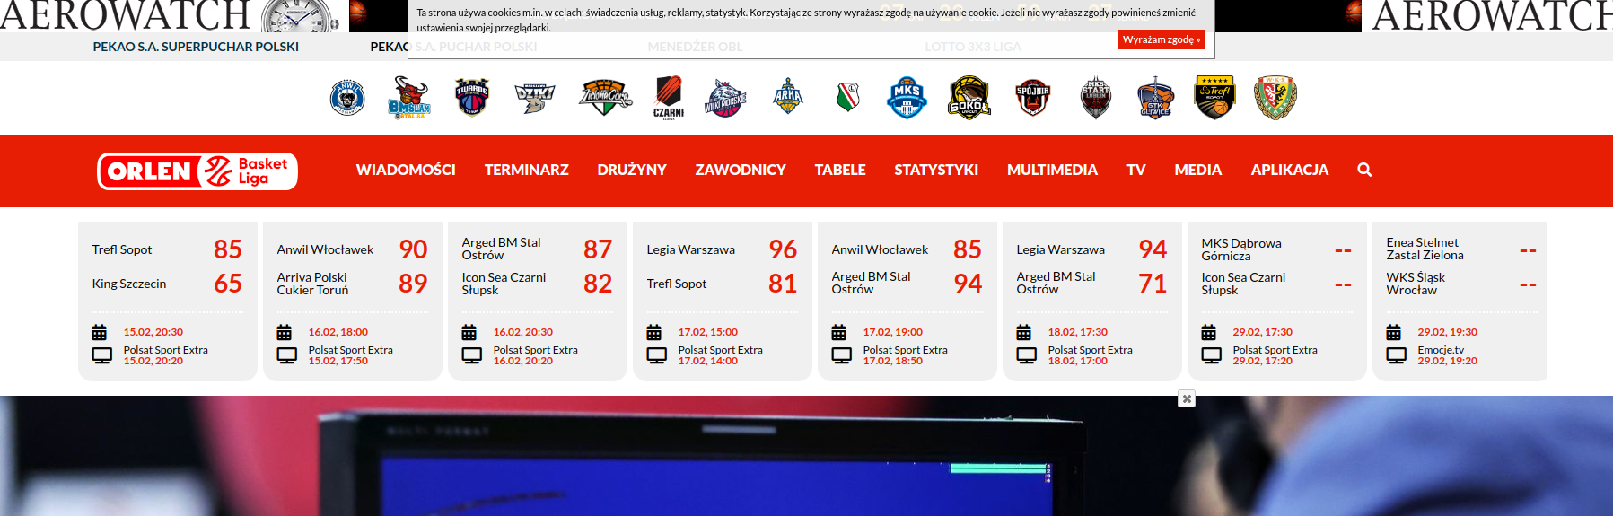The height and width of the screenshot is (516, 1613).
Task: Select STATYSTYKI in the navigation bar
Action: (936, 170)
